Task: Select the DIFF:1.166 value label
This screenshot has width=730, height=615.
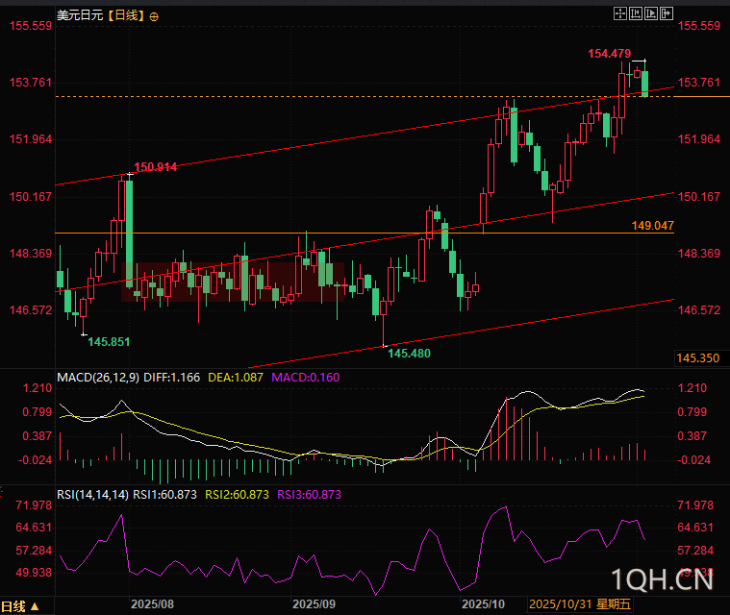Action: [172, 378]
